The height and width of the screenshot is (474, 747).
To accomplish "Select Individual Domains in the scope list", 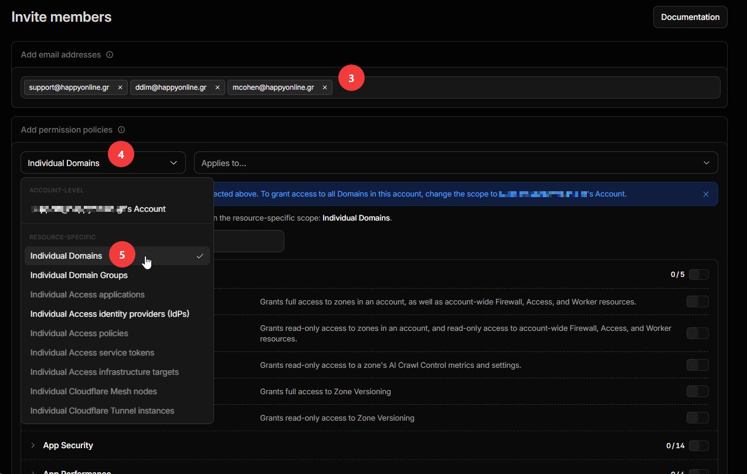I will 117,256.
